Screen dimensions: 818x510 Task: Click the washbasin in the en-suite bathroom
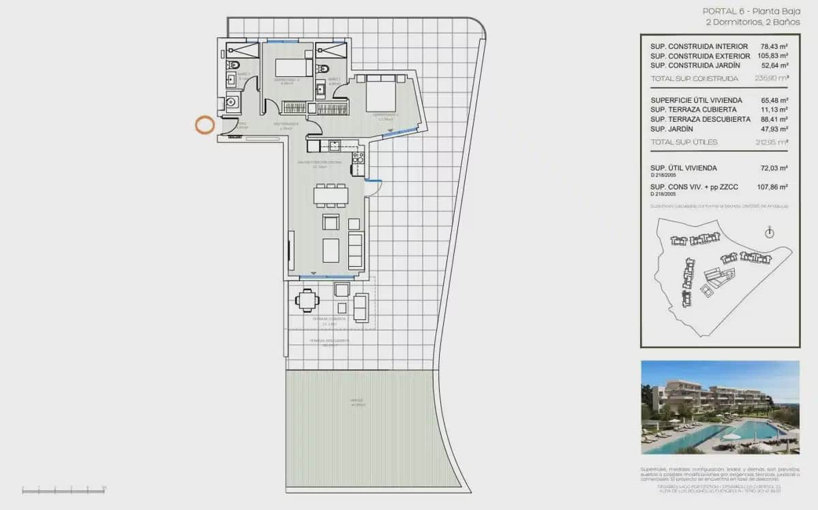[x=320, y=89]
